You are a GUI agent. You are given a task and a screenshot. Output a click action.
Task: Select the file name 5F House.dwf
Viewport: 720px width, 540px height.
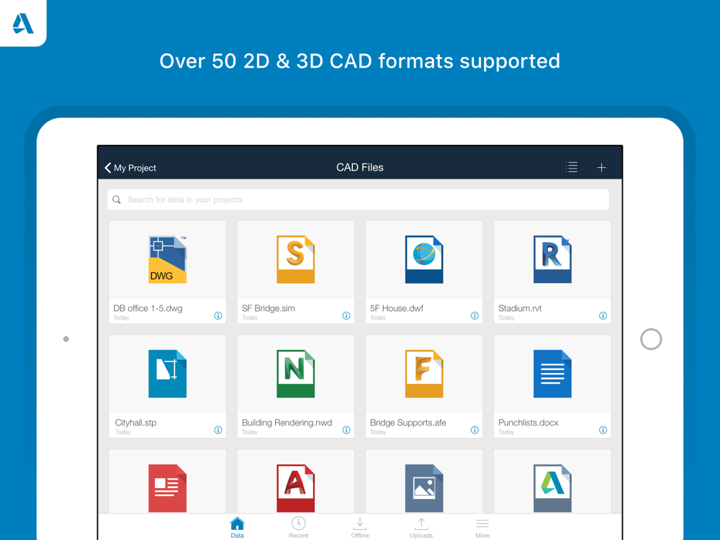click(x=397, y=308)
